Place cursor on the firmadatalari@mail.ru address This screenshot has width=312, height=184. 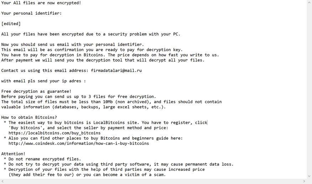coord(116,71)
